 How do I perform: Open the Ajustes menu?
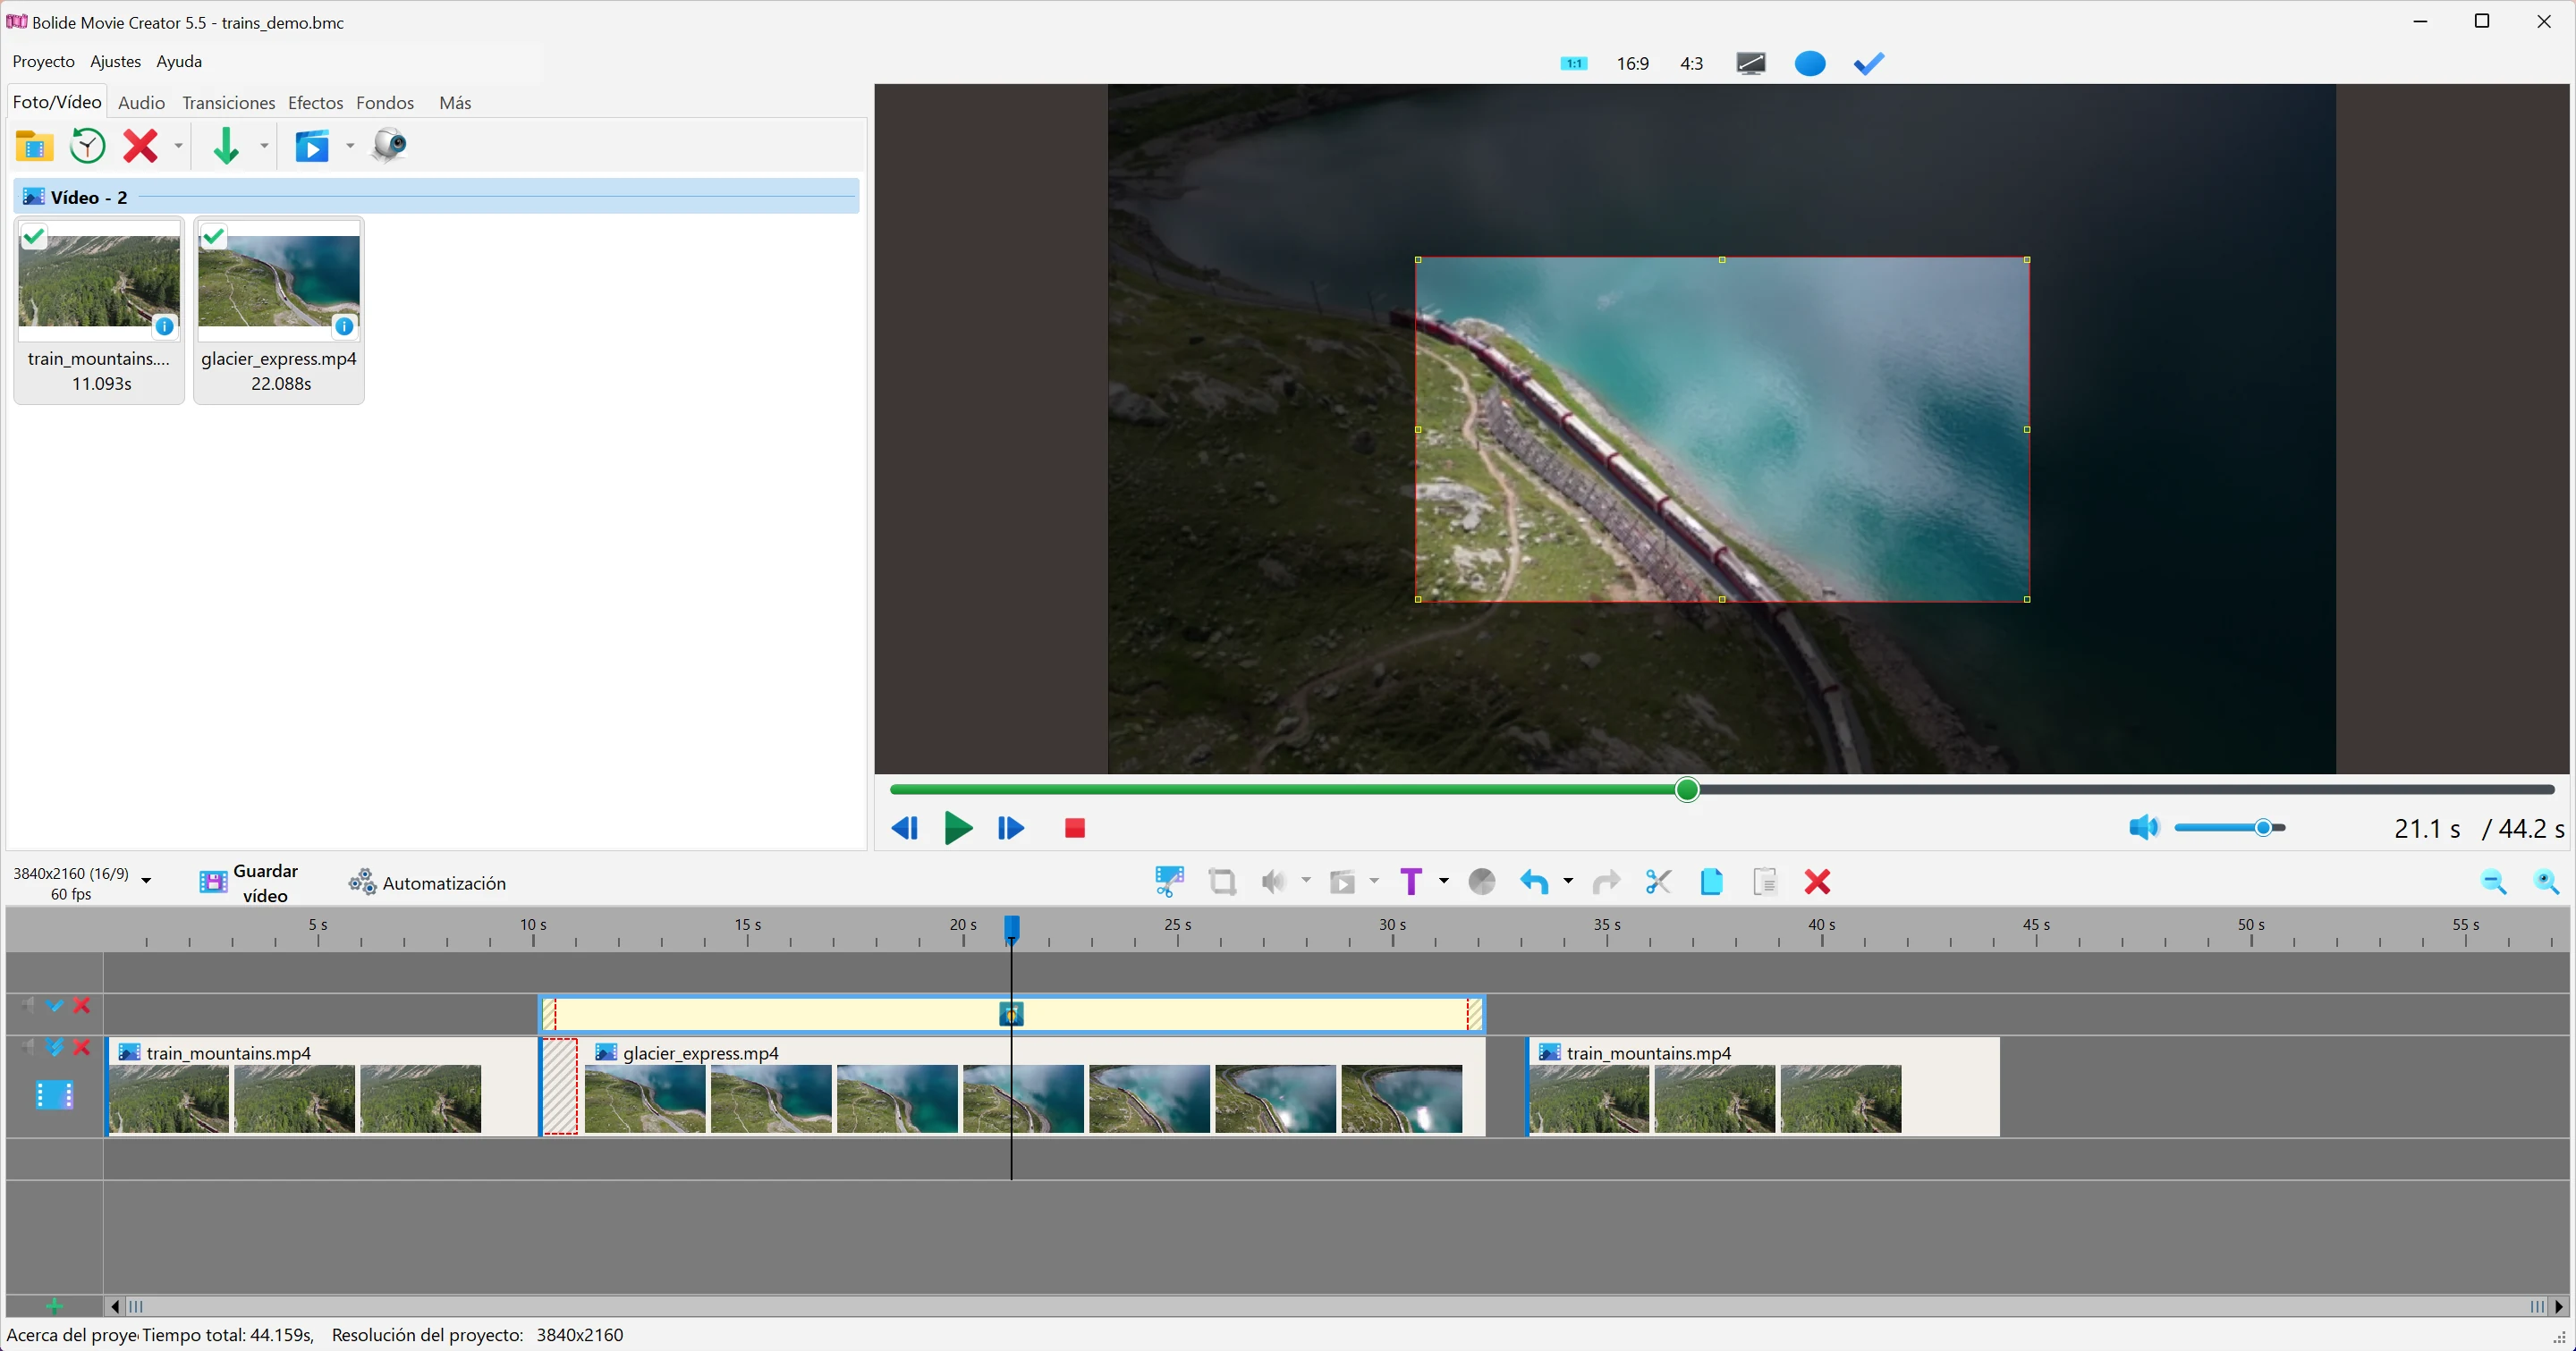[116, 62]
